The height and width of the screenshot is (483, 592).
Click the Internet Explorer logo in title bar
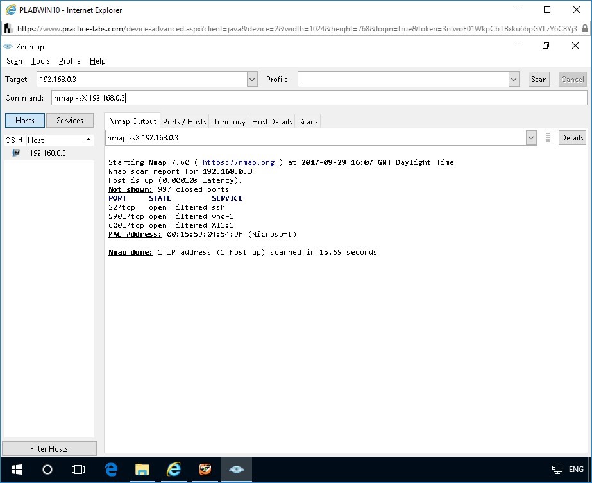(x=11, y=10)
